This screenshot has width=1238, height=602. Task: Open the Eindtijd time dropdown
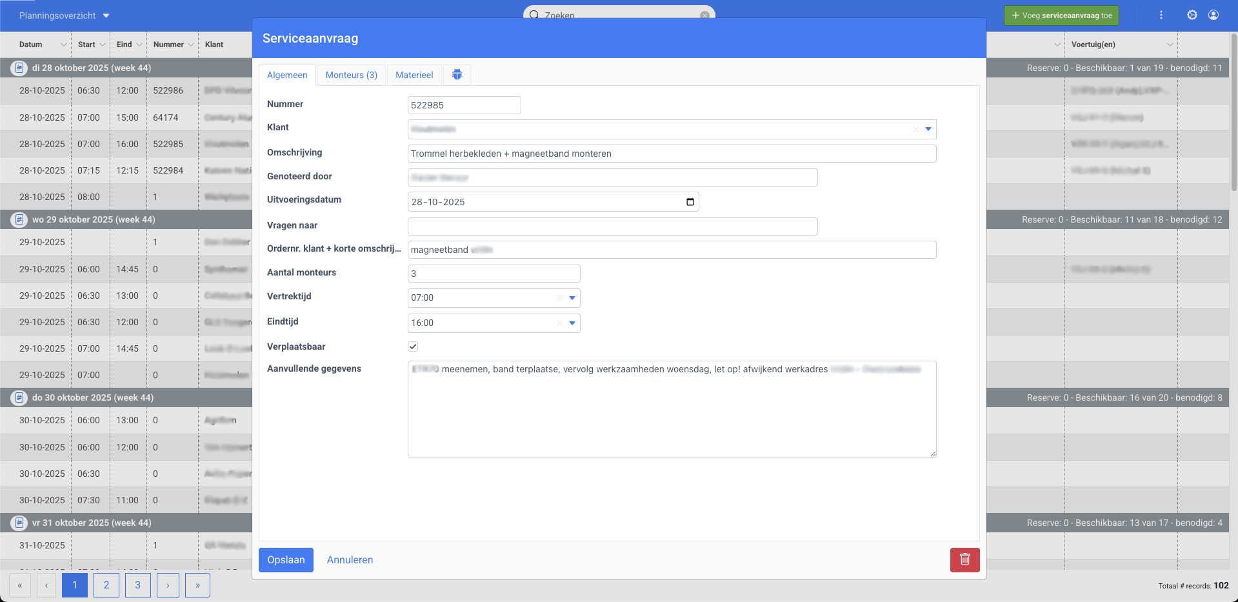click(572, 323)
